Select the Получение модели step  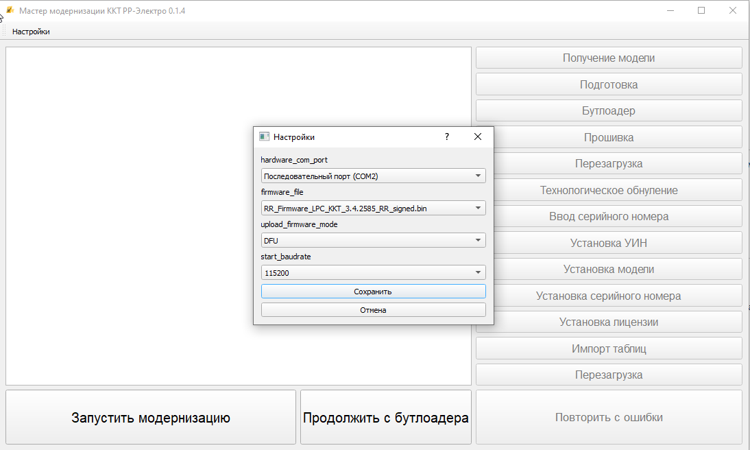coord(609,58)
